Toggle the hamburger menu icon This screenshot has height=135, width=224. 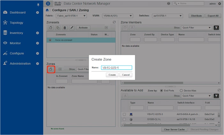tap(48, 3)
